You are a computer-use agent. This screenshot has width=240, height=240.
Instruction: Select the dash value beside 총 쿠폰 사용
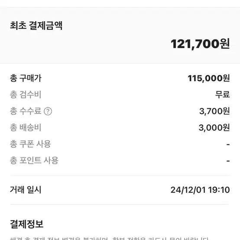tap(228, 144)
